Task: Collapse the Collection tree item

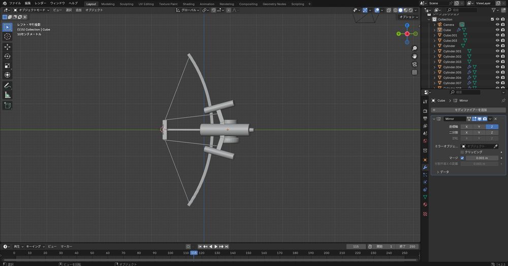Action: click(x=429, y=19)
